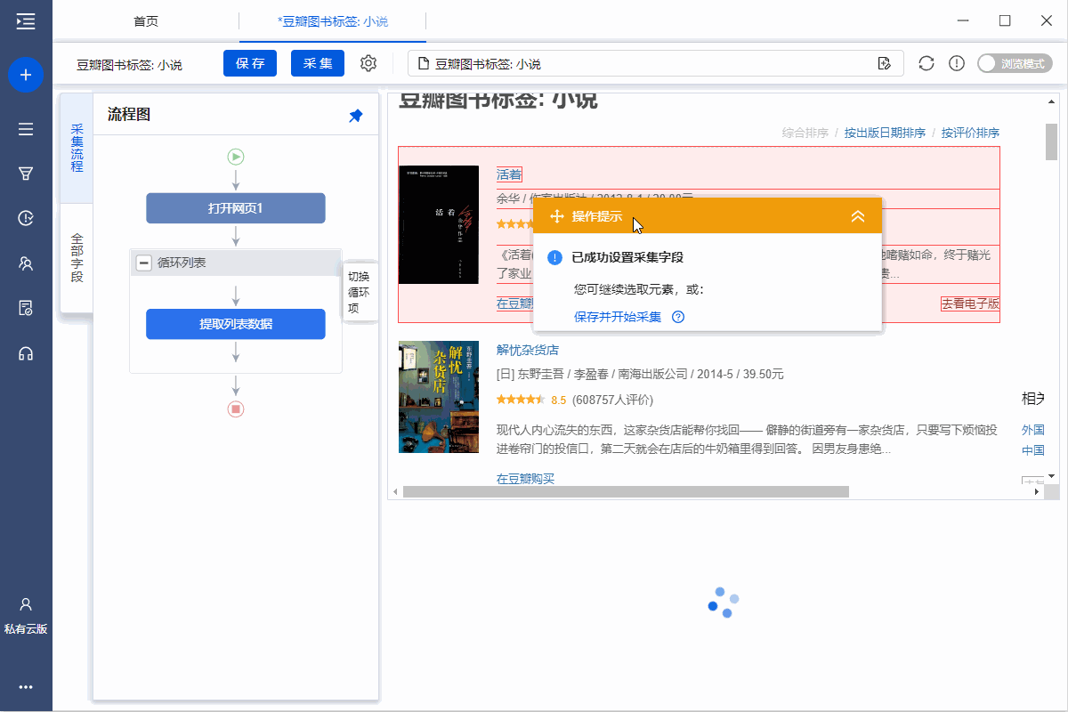The width and height of the screenshot is (1068, 712).
Task: Click the blue info icon in tip dialog
Action: [x=555, y=258]
